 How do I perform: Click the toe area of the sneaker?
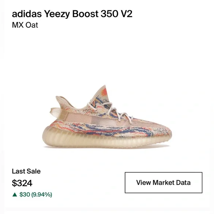[164, 130]
